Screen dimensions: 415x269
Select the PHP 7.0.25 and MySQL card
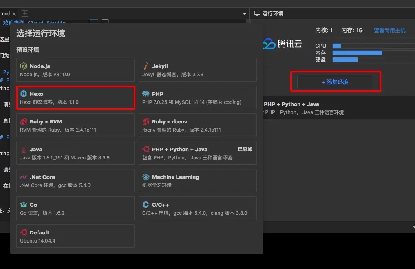pyautogui.click(x=198, y=97)
